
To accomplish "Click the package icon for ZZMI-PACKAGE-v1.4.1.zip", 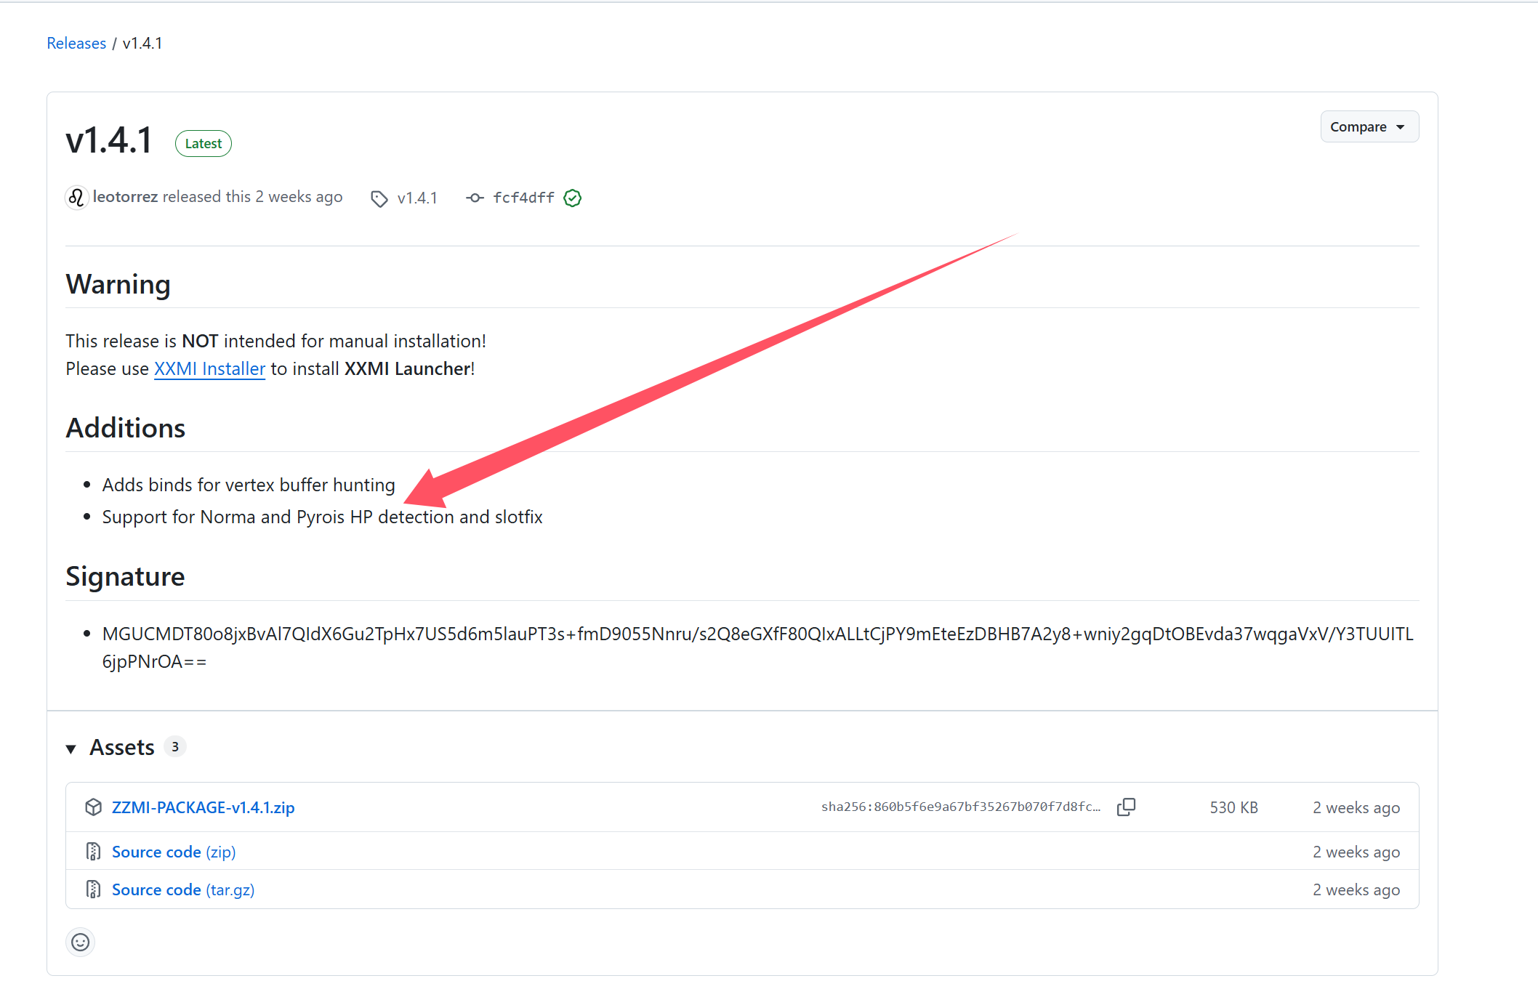I will (93, 807).
